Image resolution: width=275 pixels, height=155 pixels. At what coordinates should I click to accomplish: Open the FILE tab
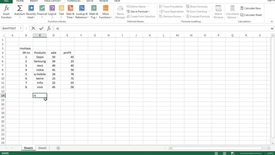(x=6, y=1)
